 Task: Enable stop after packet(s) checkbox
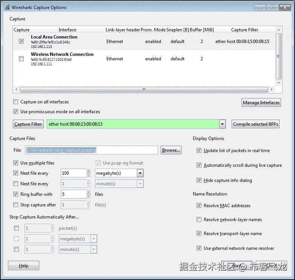pyautogui.click(x=16, y=228)
